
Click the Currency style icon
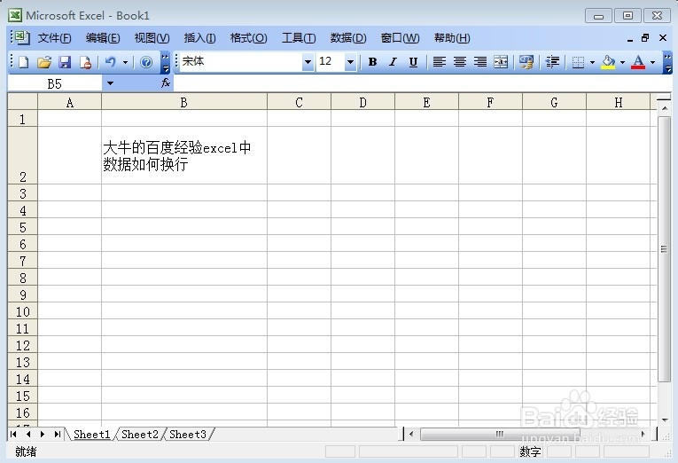click(526, 62)
